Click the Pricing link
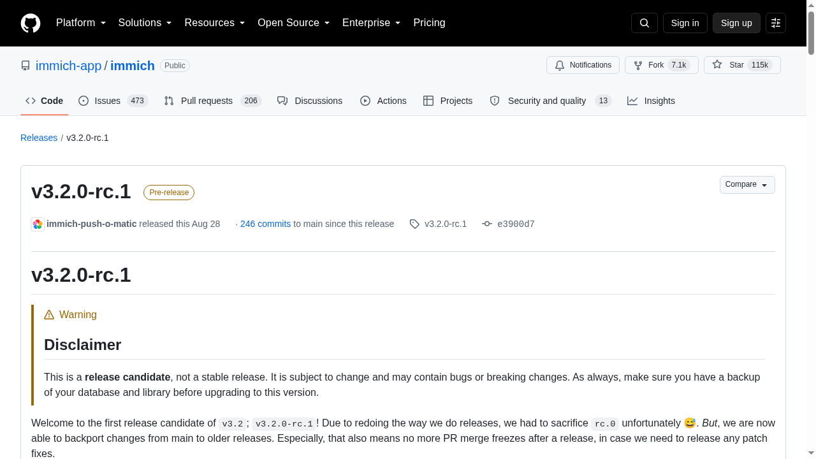816x459 pixels. click(429, 23)
